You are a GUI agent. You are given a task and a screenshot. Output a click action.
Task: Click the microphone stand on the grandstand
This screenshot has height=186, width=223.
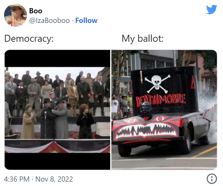tap(46, 124)
